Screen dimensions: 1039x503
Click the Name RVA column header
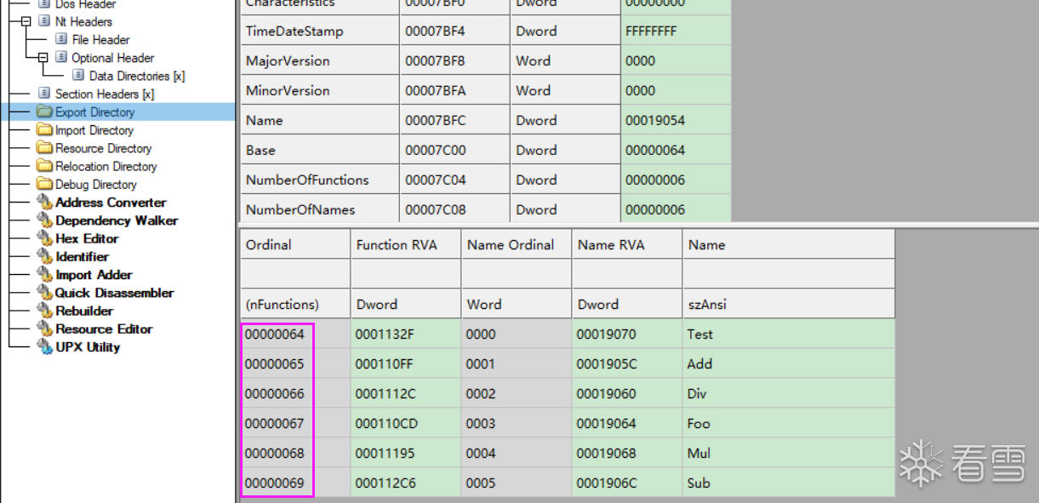click(x=627, y=244)
